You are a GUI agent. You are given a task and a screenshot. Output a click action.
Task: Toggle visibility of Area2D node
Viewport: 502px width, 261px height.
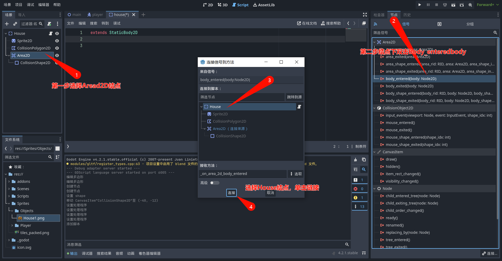coord(57,55)
